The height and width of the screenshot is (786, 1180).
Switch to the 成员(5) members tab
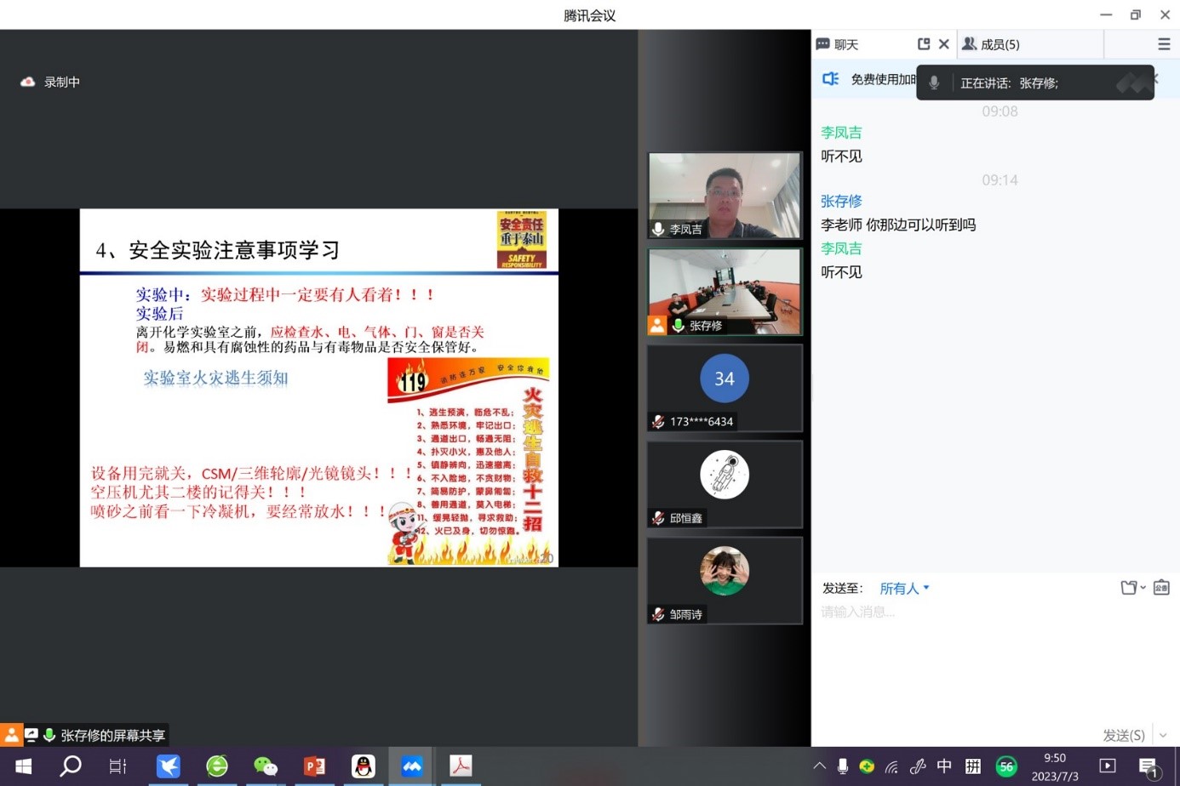1000,44
